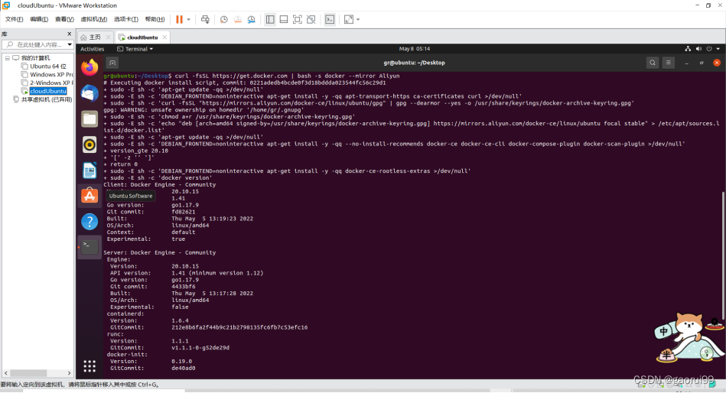Open a new terminal tab via header icon
The width and height of the screenshot is (726, 393).
112,63
